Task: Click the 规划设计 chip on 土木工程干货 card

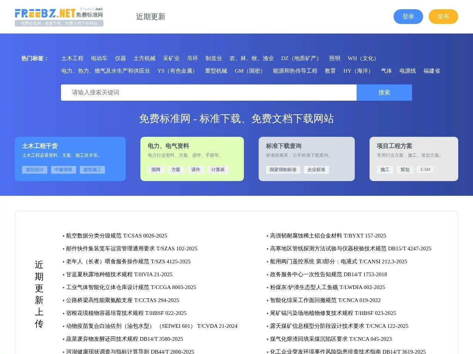Action: click(x=34, y=170)
